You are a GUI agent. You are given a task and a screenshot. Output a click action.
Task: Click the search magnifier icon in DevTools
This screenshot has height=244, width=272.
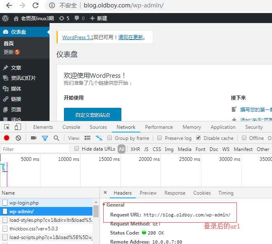coord(57,138)
